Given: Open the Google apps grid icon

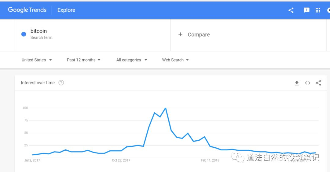Looking at the screenshot, I should 318,10.
